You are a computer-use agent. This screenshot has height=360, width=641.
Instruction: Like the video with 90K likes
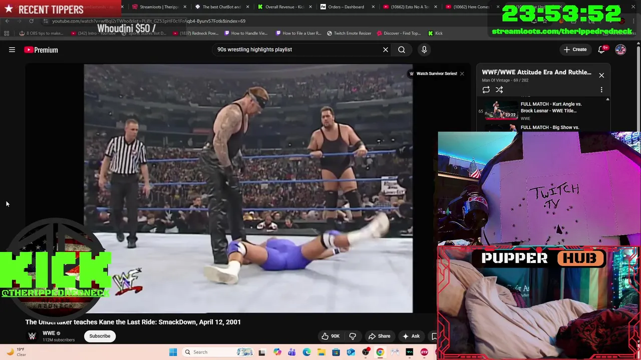(x=330, y=336)
